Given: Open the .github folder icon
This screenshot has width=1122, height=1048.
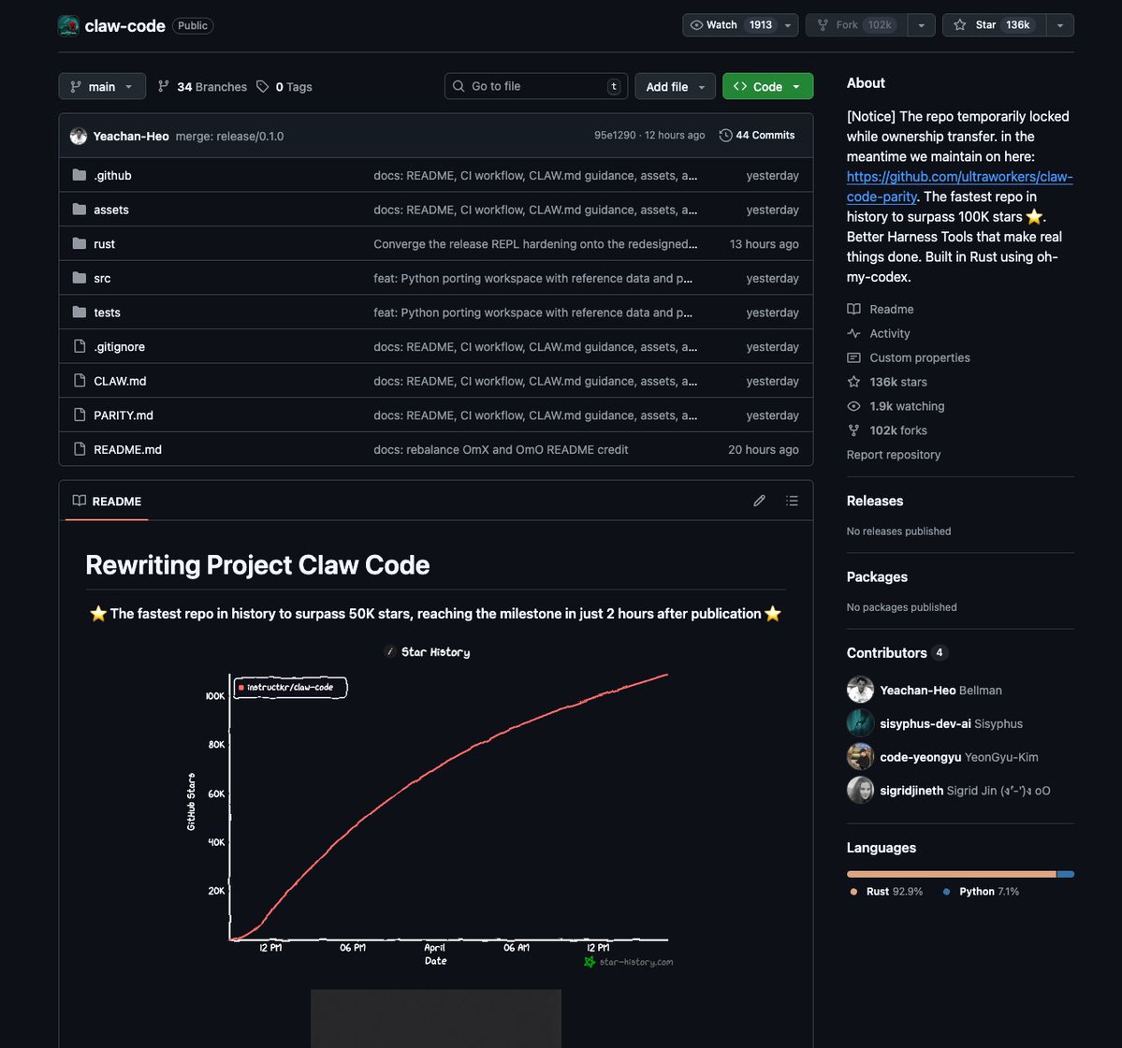Looking at the screenshot, I should [x=80, y=175].
